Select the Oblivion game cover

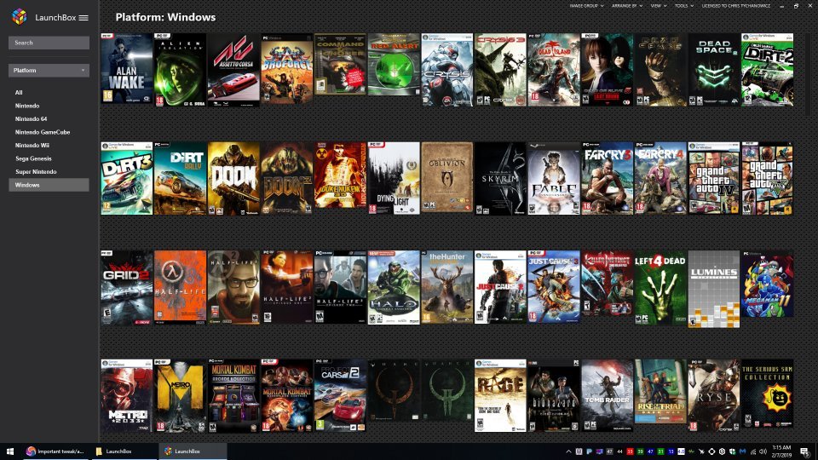(x=447, y=177)
